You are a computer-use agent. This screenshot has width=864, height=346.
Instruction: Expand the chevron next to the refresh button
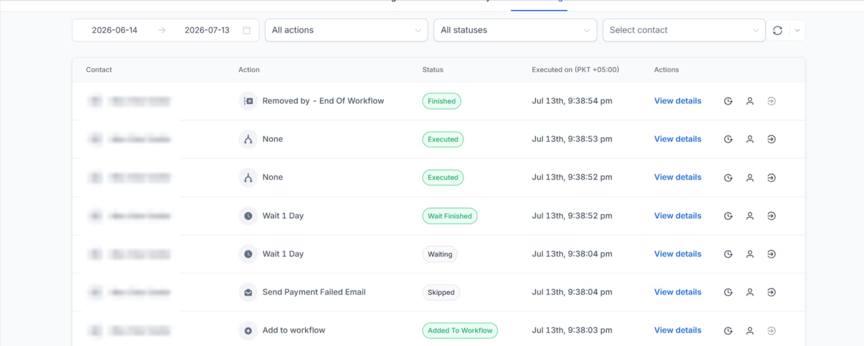(797, 30)
